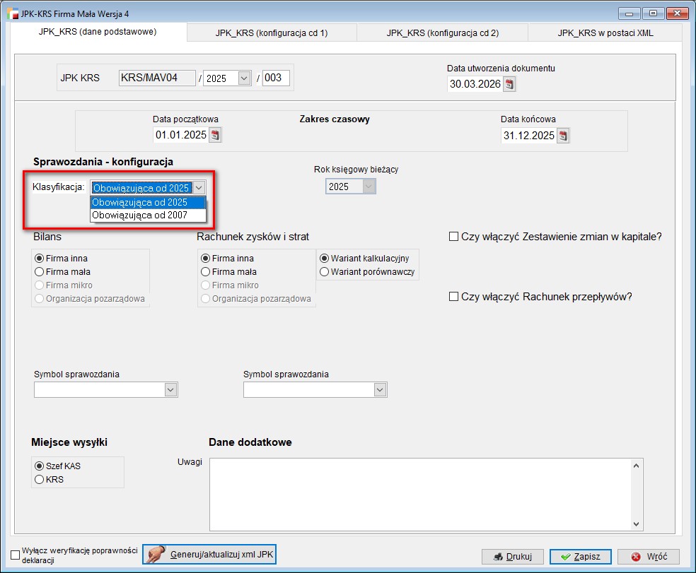Toggle Wyłącz weryfikację poprawności deklaracji
The image size is (696, 573).
point(16,555)
